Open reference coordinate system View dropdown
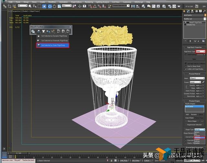Image resolution: width=207 pixels, height=163 pixels. [x=67, y=6]
